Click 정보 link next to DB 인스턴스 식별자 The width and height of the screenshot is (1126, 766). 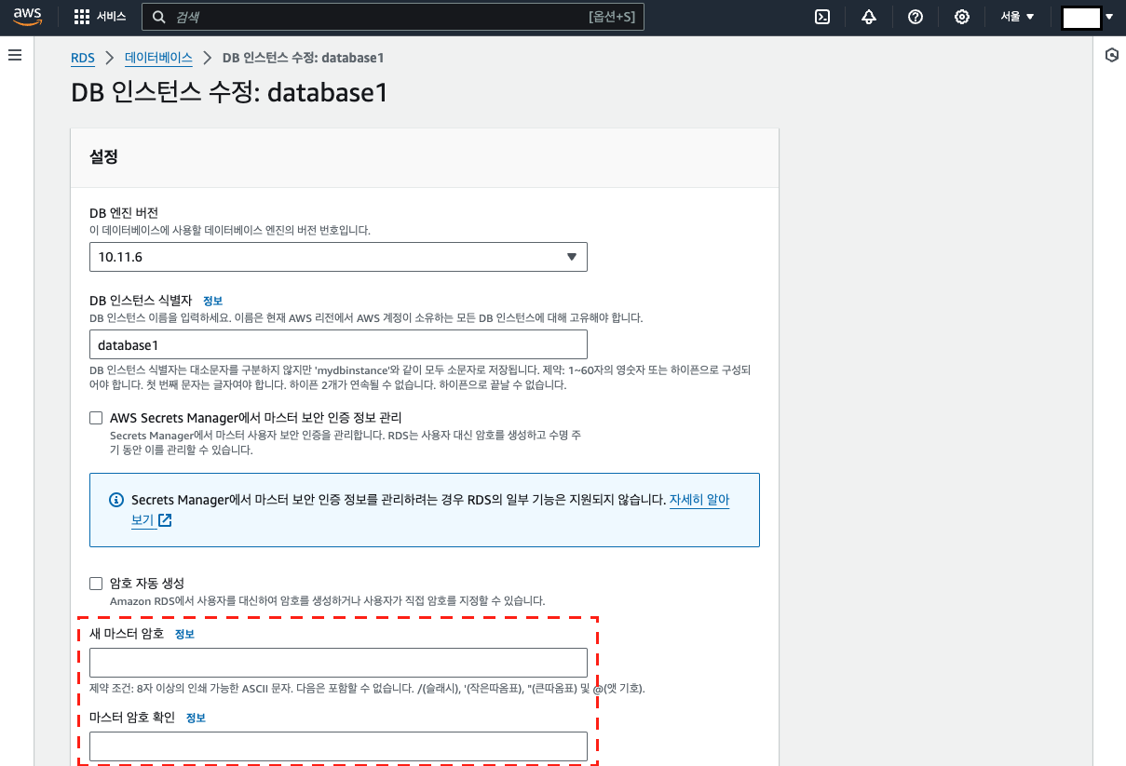tap(213, 302)
